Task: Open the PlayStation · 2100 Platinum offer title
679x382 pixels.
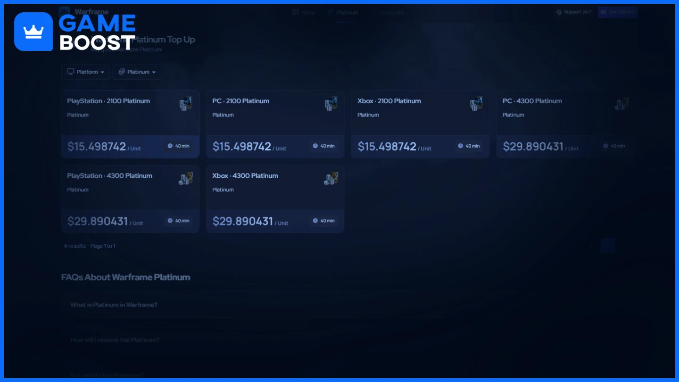Action: [x=108, y=101]
